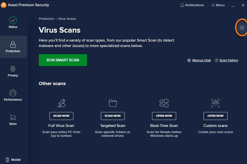Click the Targeted Scan folder icon
This screenshot has width=247, height=164.
113,103
